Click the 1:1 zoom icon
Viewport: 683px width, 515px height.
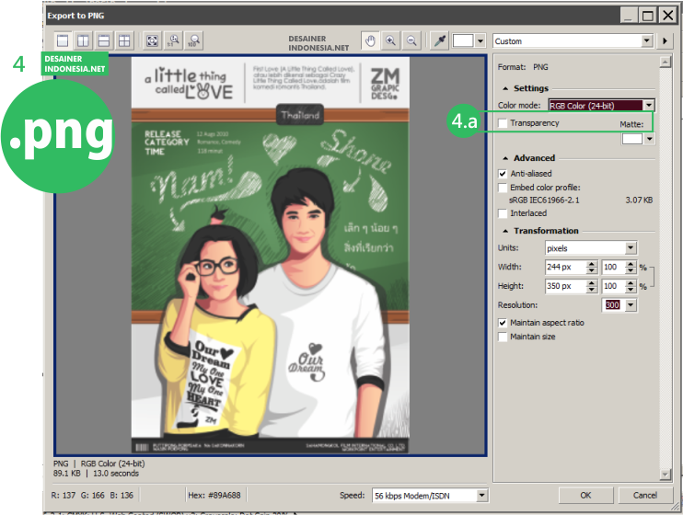[x=173, y=40]
